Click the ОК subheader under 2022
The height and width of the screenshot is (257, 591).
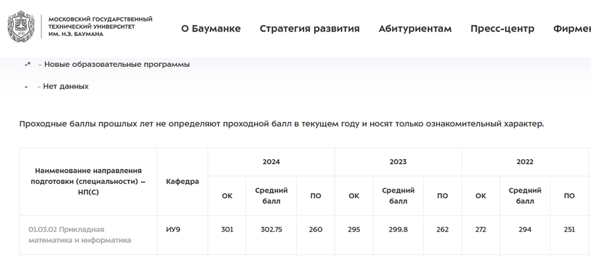click(x=480, y=196)
